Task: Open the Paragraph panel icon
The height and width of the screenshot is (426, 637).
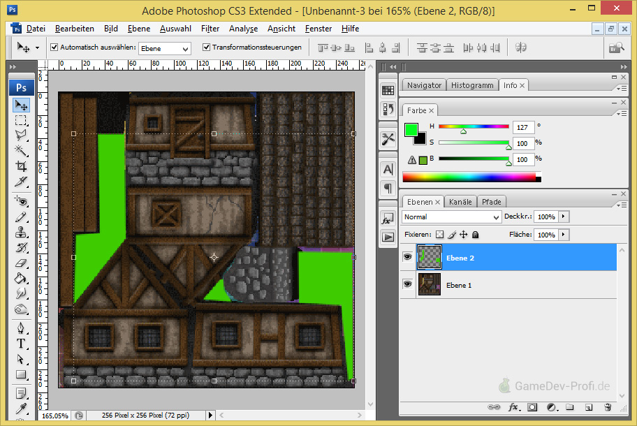Action: click(x=388, y=188)
